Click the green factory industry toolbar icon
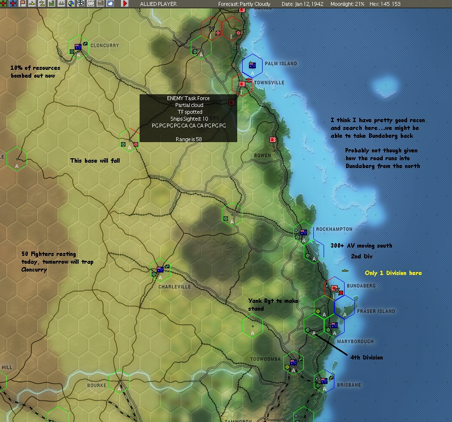The height and width of the screenshot is (422, 452). [52, 3]
